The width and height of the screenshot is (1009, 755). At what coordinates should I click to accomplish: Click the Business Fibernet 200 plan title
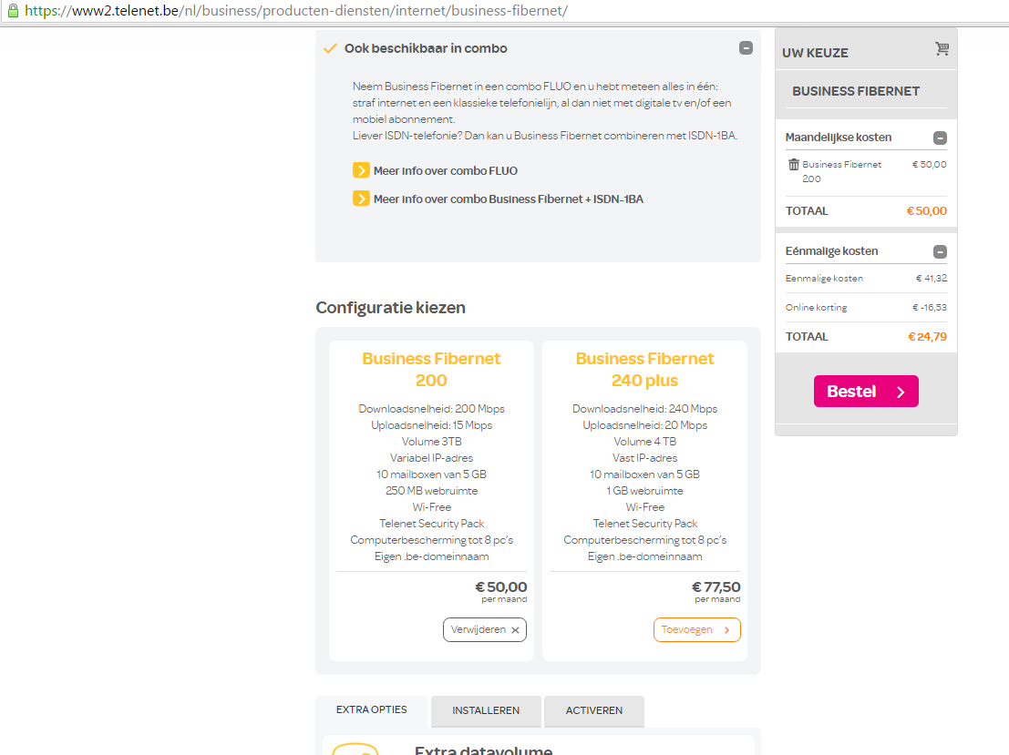click(431, 369)
